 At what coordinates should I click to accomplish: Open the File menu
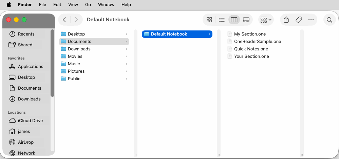tap(42, 5)
